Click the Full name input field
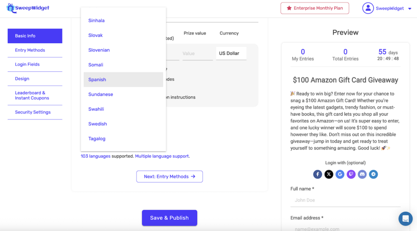This screenshot has width=417, height=231. click(345, 200)
